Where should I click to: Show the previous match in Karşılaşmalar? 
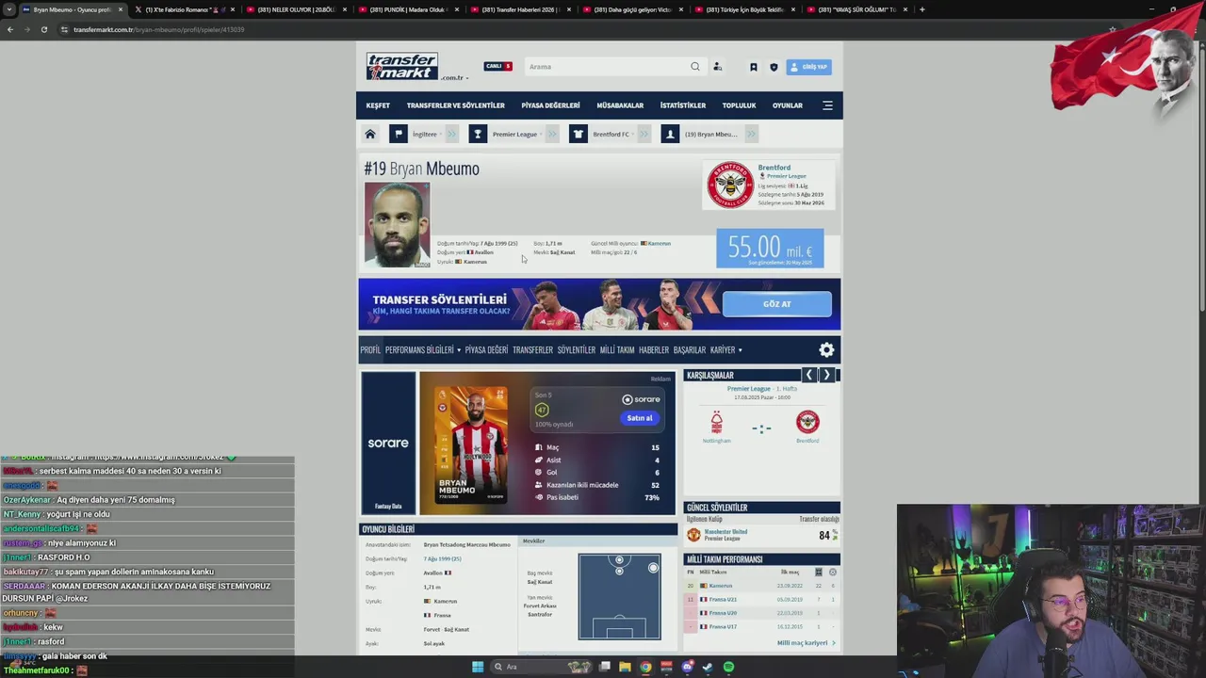(808, 375)
